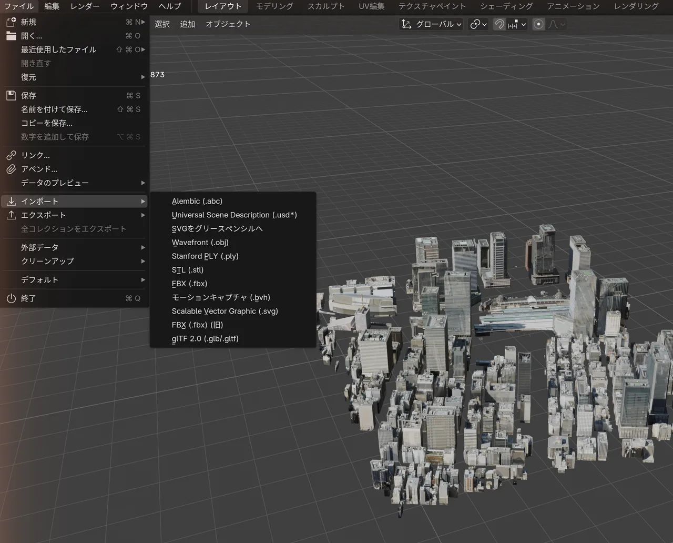Click the 保存 disk icon
The image size is (673, 543).
pos(11,95)
